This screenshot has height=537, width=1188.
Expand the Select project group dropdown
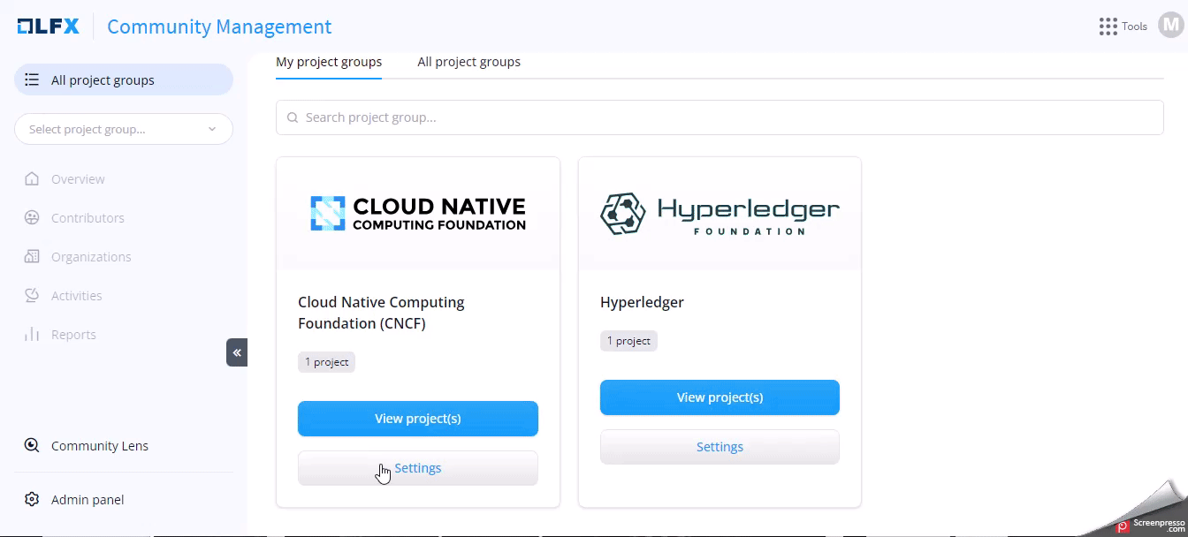coord(123,129)
